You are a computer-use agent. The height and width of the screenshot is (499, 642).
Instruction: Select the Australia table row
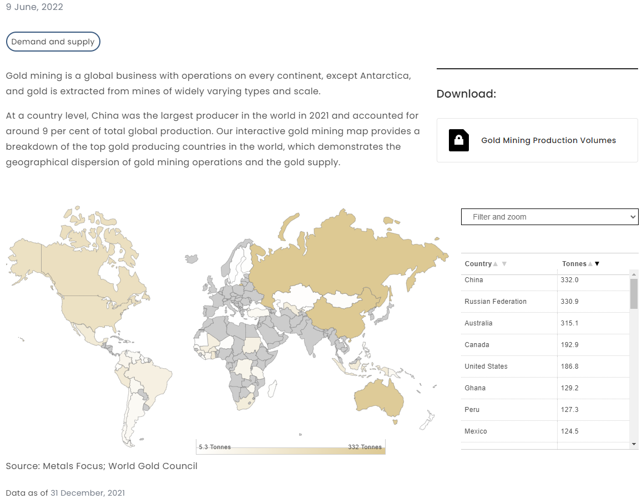pos(545,323)
